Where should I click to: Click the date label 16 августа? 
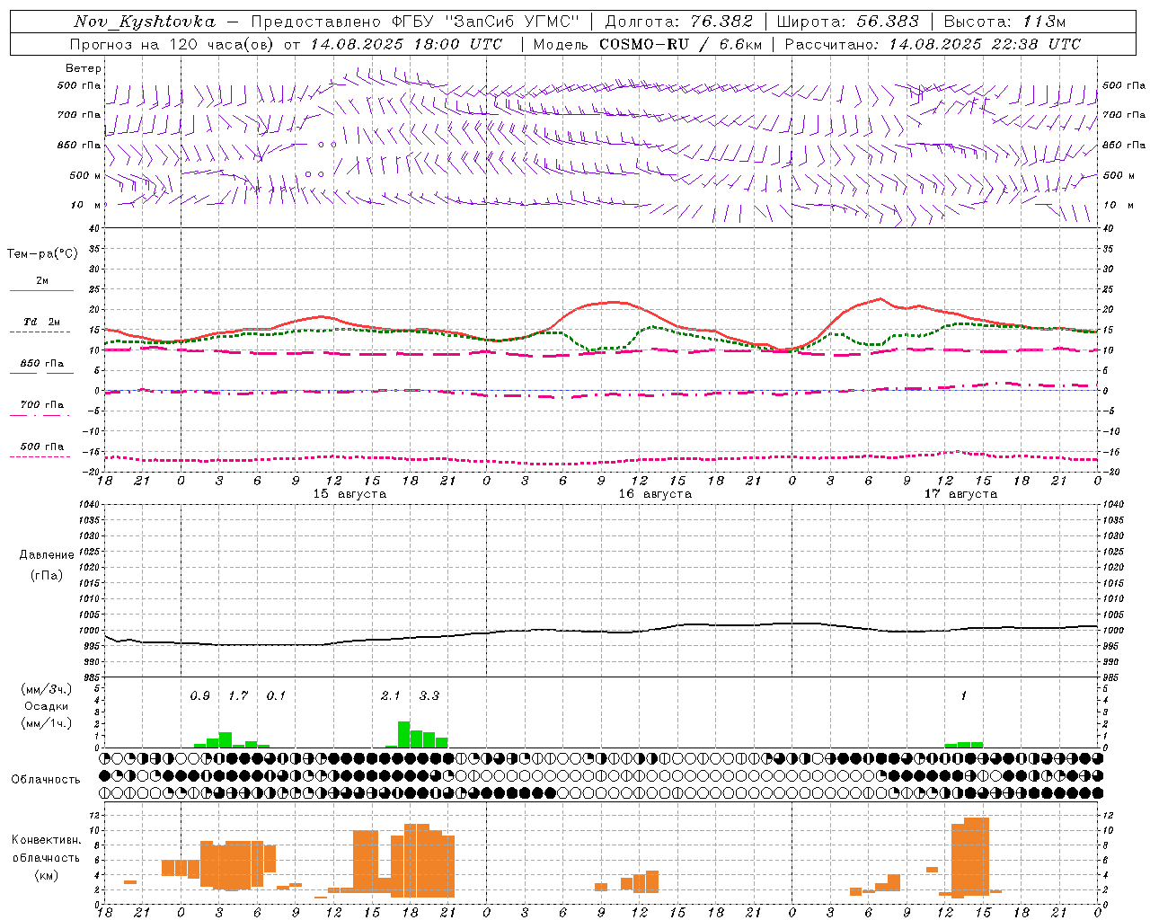(x=655, y=494)
